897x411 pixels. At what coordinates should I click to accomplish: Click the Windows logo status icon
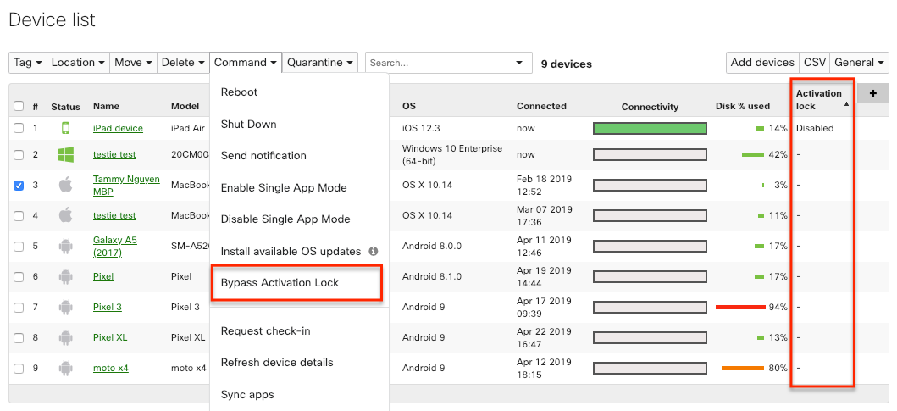tap(65, 155)
